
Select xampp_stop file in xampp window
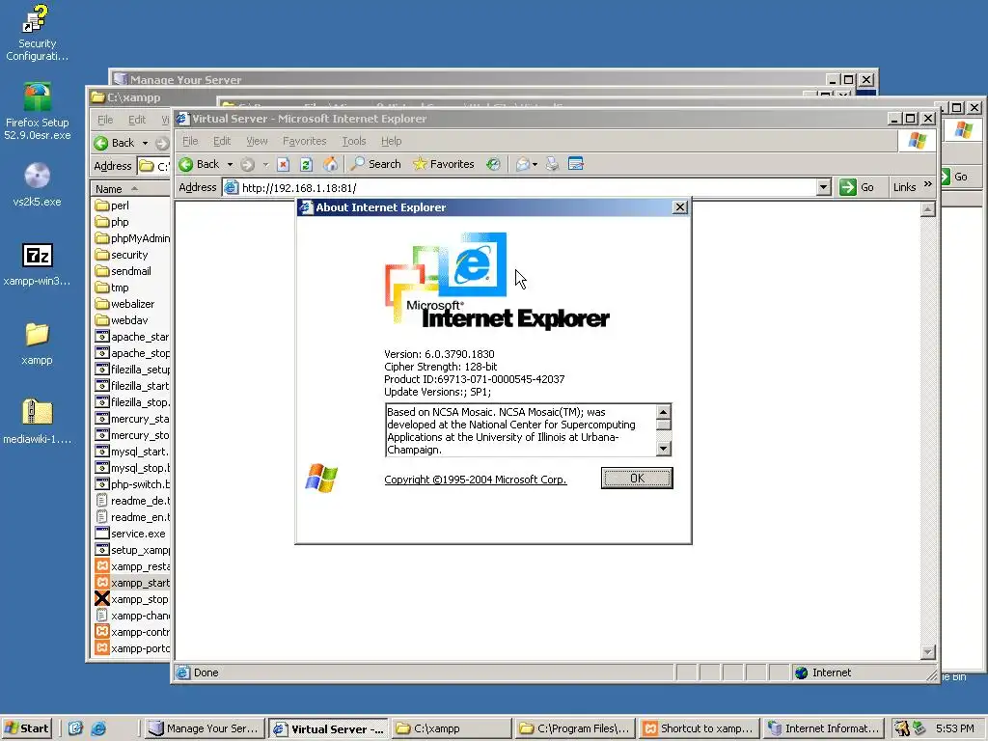pyautogui.click(x=131, y=599)
